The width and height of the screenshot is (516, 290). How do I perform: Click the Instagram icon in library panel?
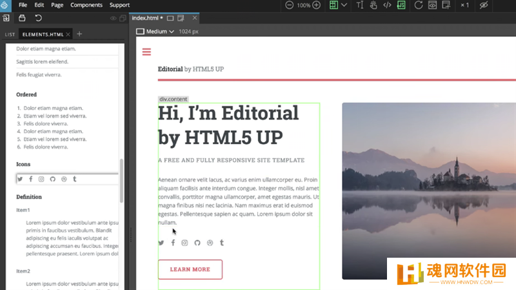click(41, 179)
